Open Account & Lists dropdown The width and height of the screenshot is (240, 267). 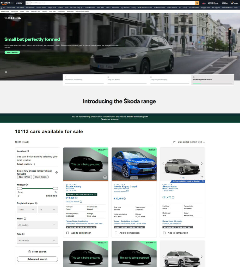[x=213, y=3]
